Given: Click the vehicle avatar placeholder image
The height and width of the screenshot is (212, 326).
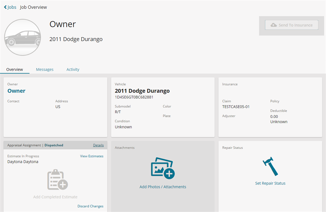Looking at the screenshot, I should point(23,38).
